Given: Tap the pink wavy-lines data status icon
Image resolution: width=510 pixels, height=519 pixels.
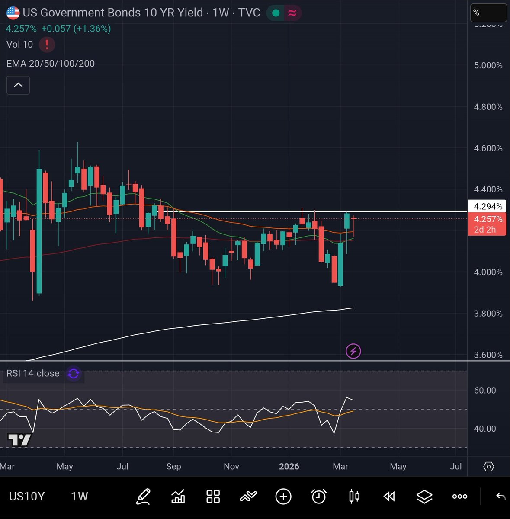Looking at the screenshot, I should pos(292,13).
